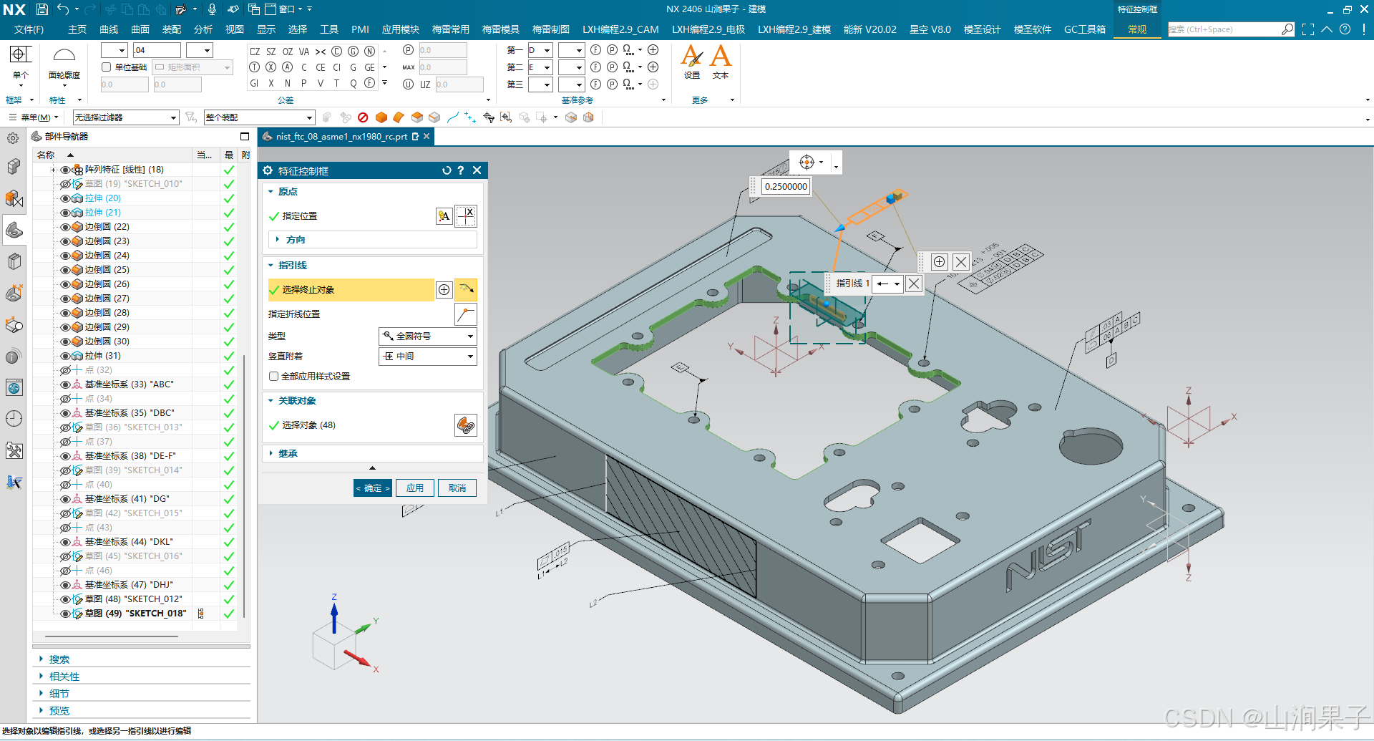Screen dimensions: 1374x741
Task: Switch to the 装配 ribbon tab
Action: pos(172,29)
